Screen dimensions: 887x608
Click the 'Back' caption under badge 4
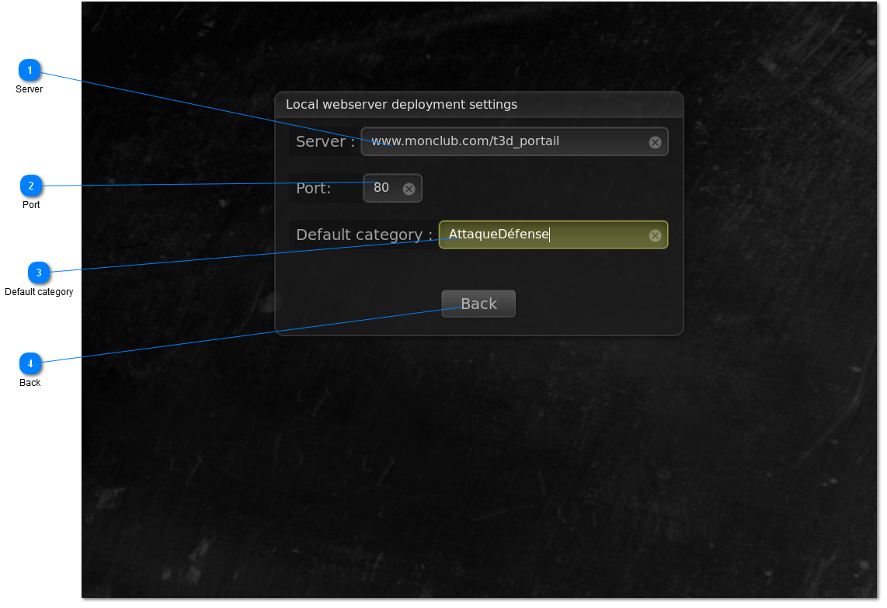pyautogui.click(x=30, y=383)
